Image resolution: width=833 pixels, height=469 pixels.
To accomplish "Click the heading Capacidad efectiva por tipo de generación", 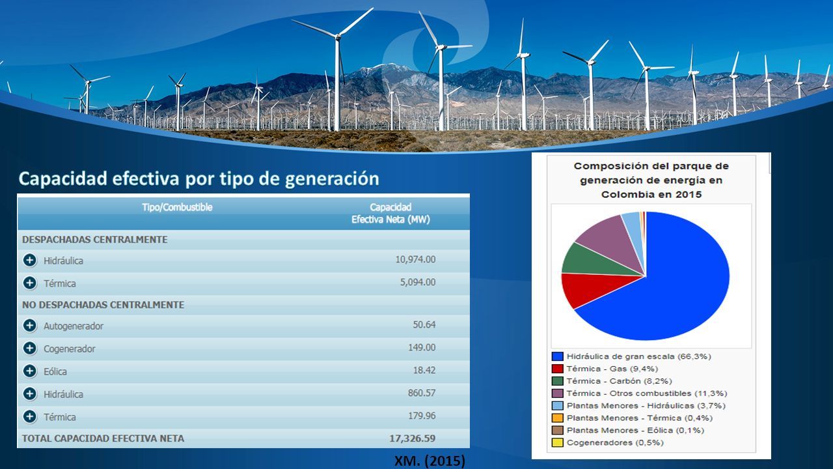I will pos(199,178).
